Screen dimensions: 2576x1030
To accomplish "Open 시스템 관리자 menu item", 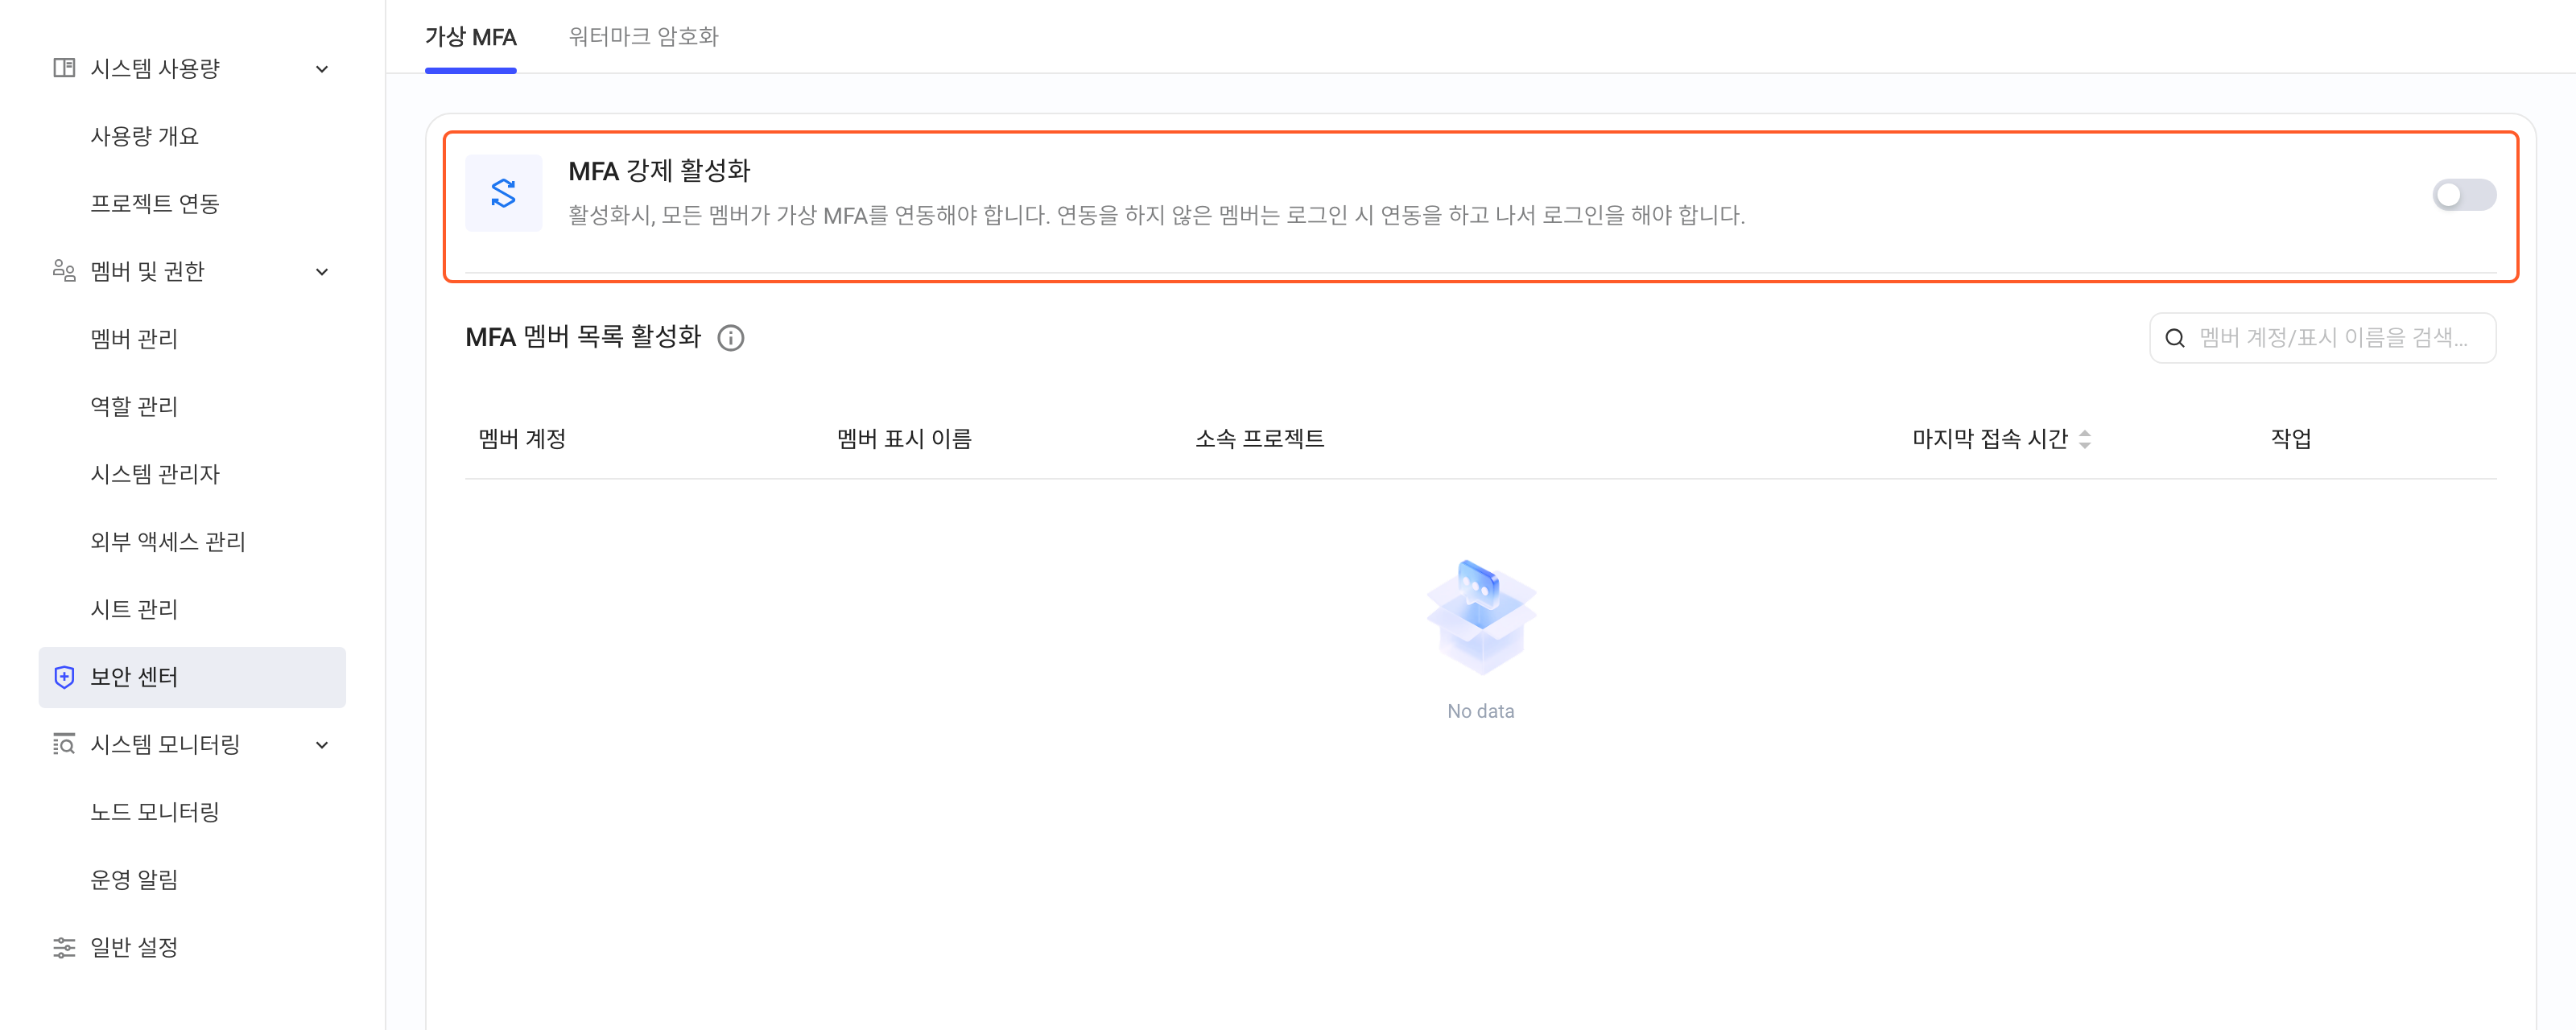I will pos(155,474).
